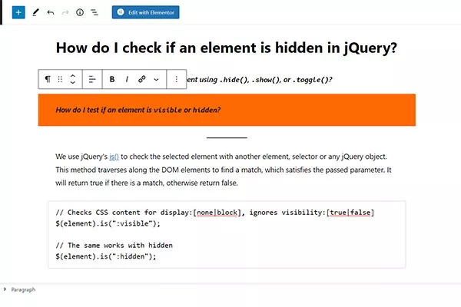Click the Paragraph breadcrumb at bottom

pos(23,289)
